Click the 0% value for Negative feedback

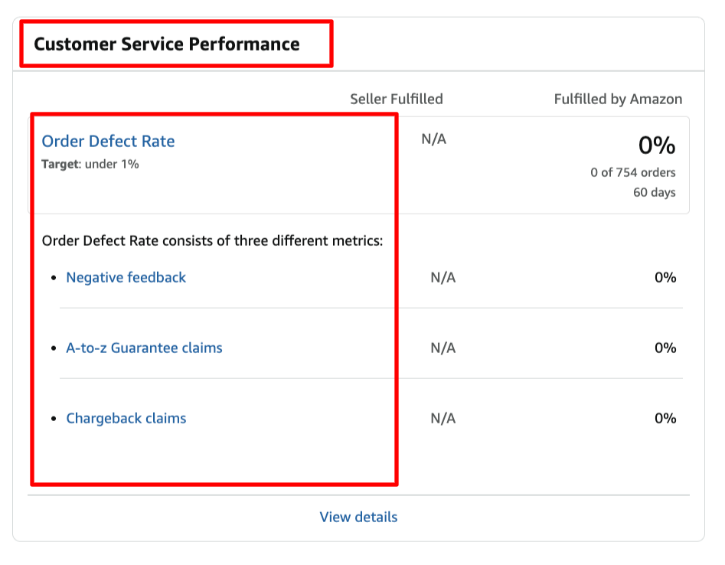pyautogui.click(x=665, y=277)
